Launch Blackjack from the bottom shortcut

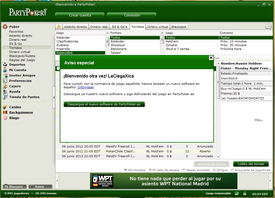tap(15, 187)
